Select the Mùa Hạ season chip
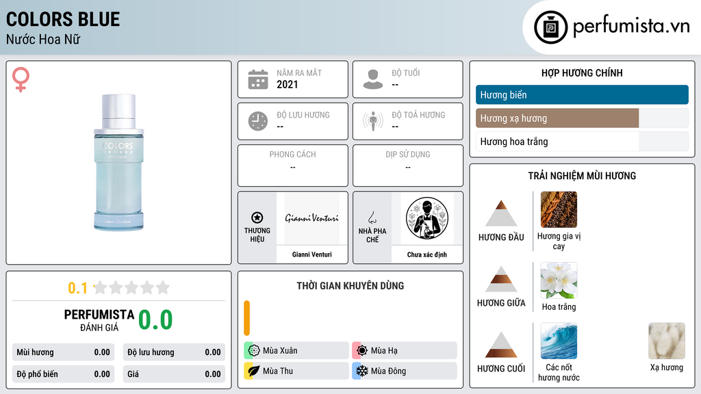The height and width of the screenshot is (394, 701). tap(404, 350)
